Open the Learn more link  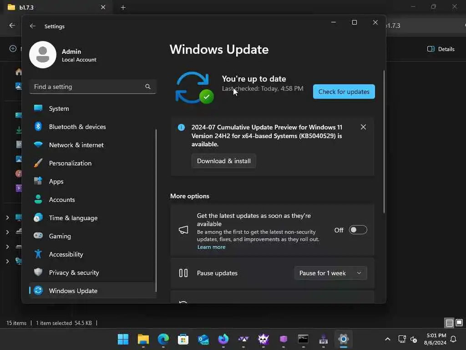(x=211, y=247)
